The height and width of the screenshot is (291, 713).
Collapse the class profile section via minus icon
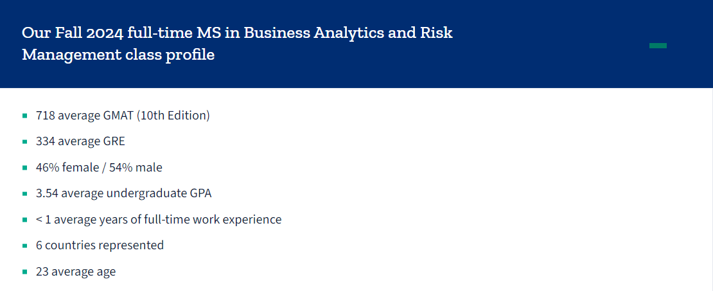pos(658,46)
